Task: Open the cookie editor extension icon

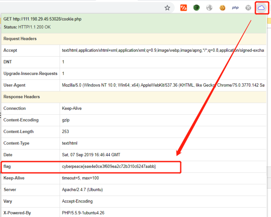Action: pyautogui.click(x=222, y=7)
